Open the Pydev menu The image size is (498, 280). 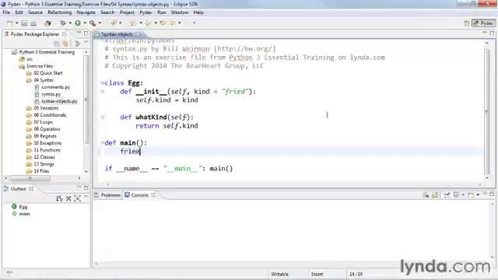(x=146, y=12)
